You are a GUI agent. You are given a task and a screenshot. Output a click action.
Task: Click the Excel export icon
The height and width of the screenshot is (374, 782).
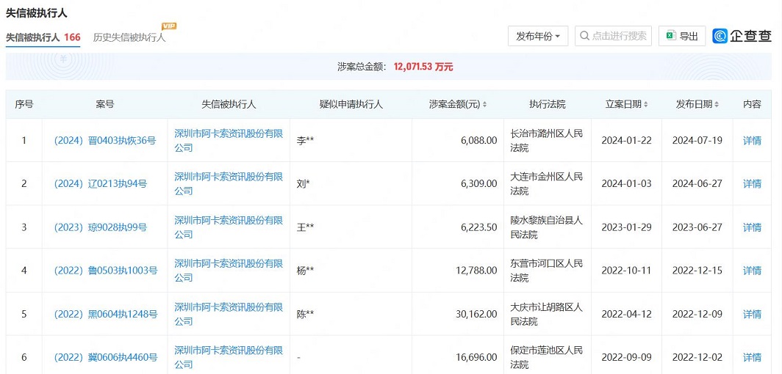point(671,36)
